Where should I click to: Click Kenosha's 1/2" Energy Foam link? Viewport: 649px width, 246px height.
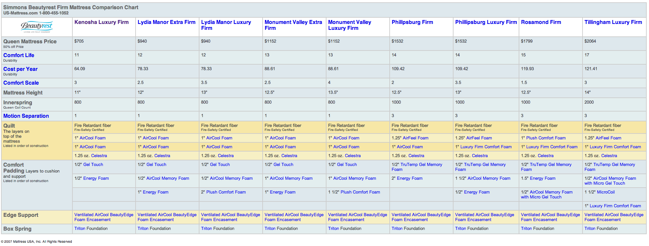[96, 178]
